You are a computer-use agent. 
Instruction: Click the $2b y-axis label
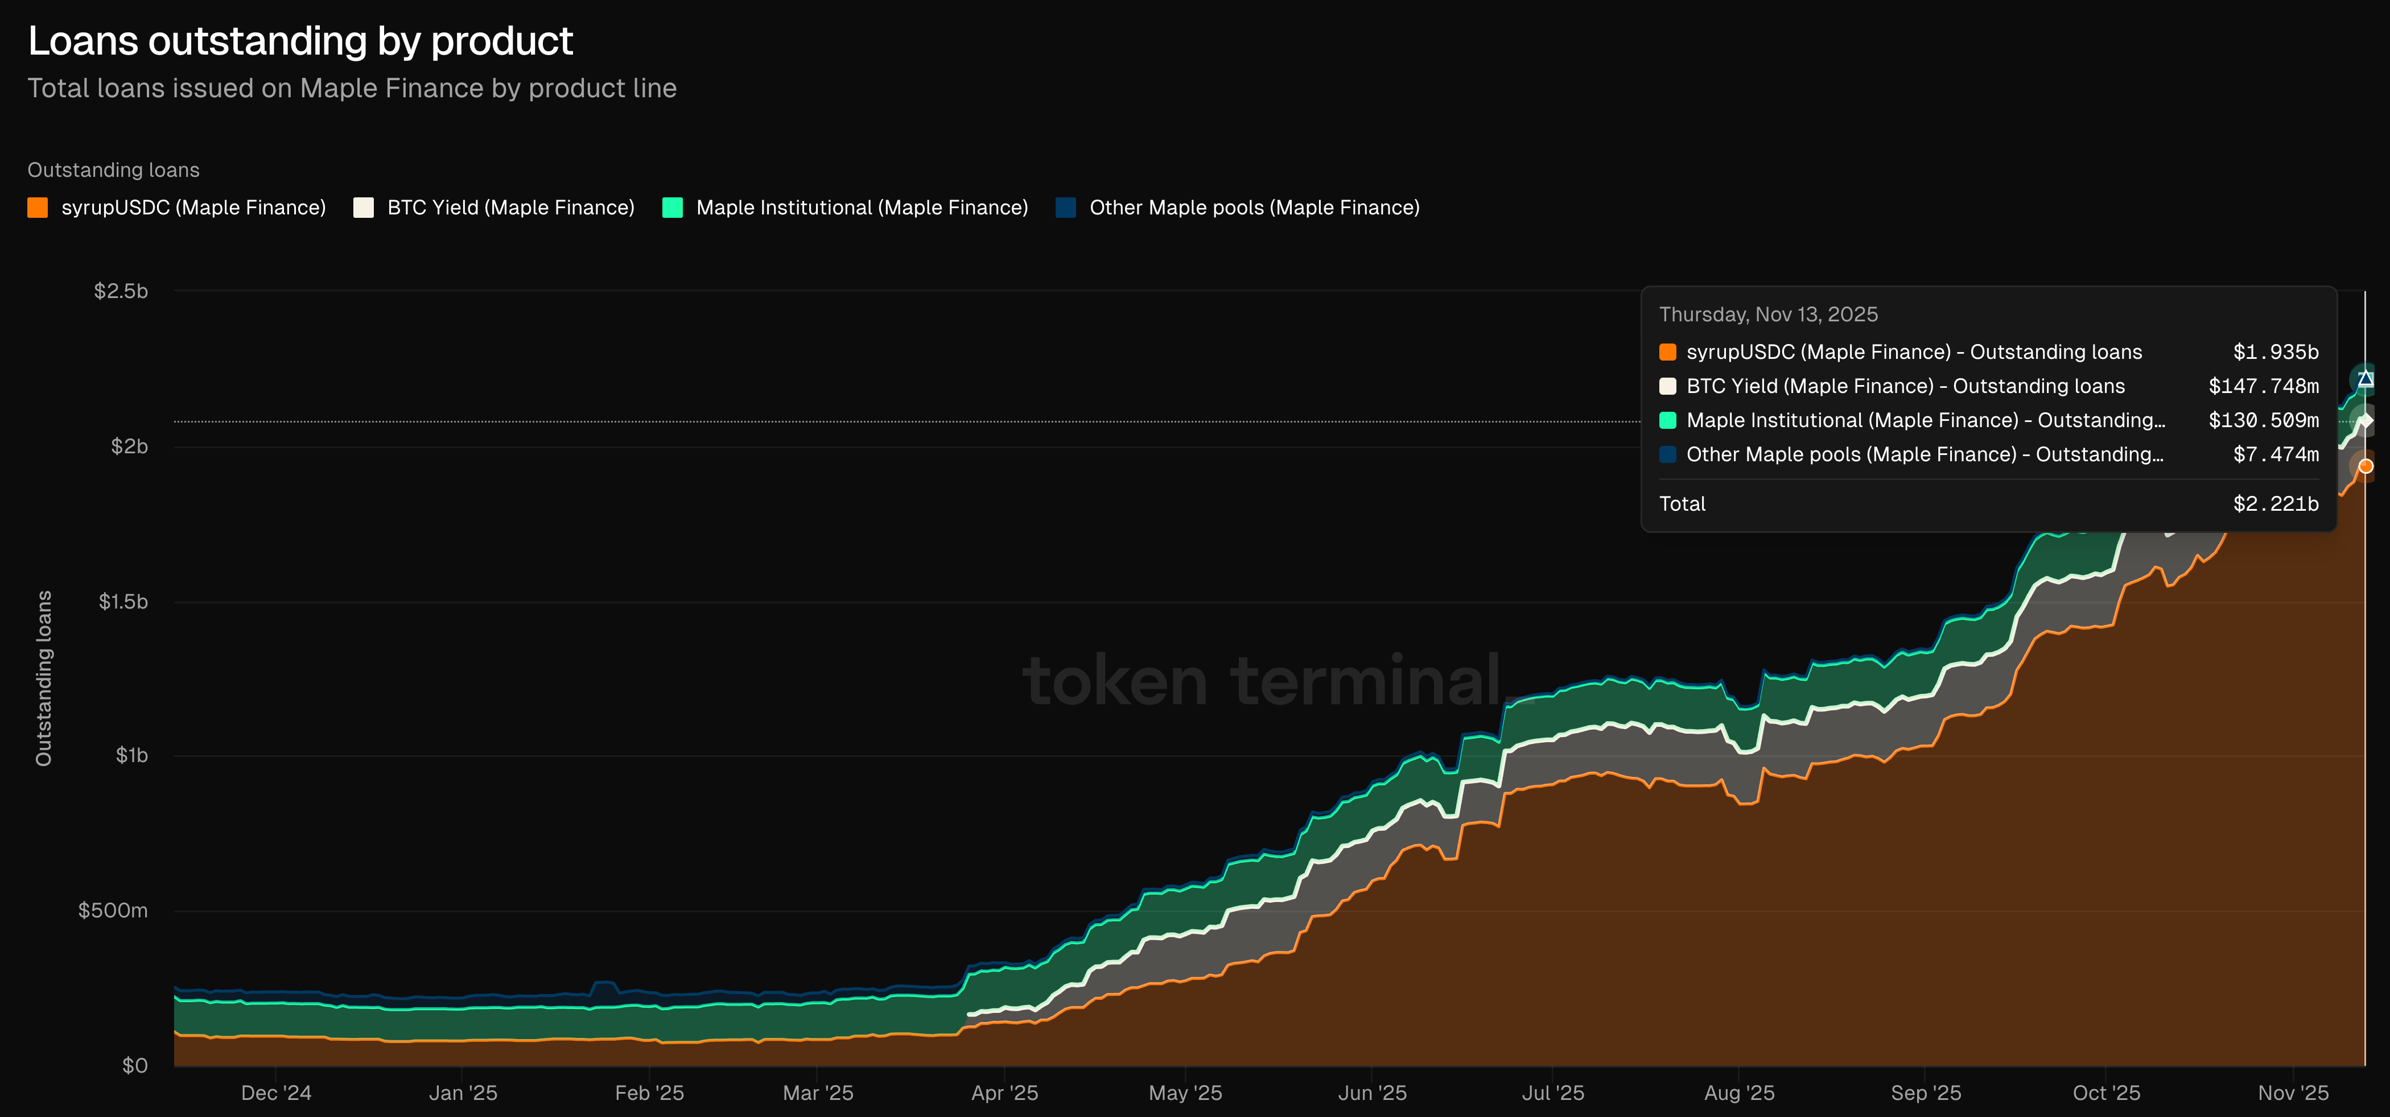(129, 447)
